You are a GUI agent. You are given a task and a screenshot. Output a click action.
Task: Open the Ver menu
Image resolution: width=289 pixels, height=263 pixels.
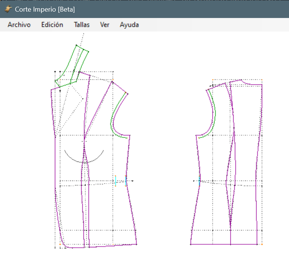coord(105,25)
